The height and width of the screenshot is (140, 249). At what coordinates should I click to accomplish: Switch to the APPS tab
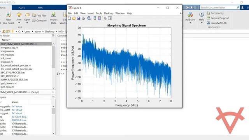pyautogui.click(x=40, y=8)
